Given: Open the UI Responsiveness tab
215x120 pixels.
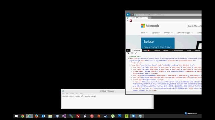Looking at the screenshot, I should [x=177, y=50].
